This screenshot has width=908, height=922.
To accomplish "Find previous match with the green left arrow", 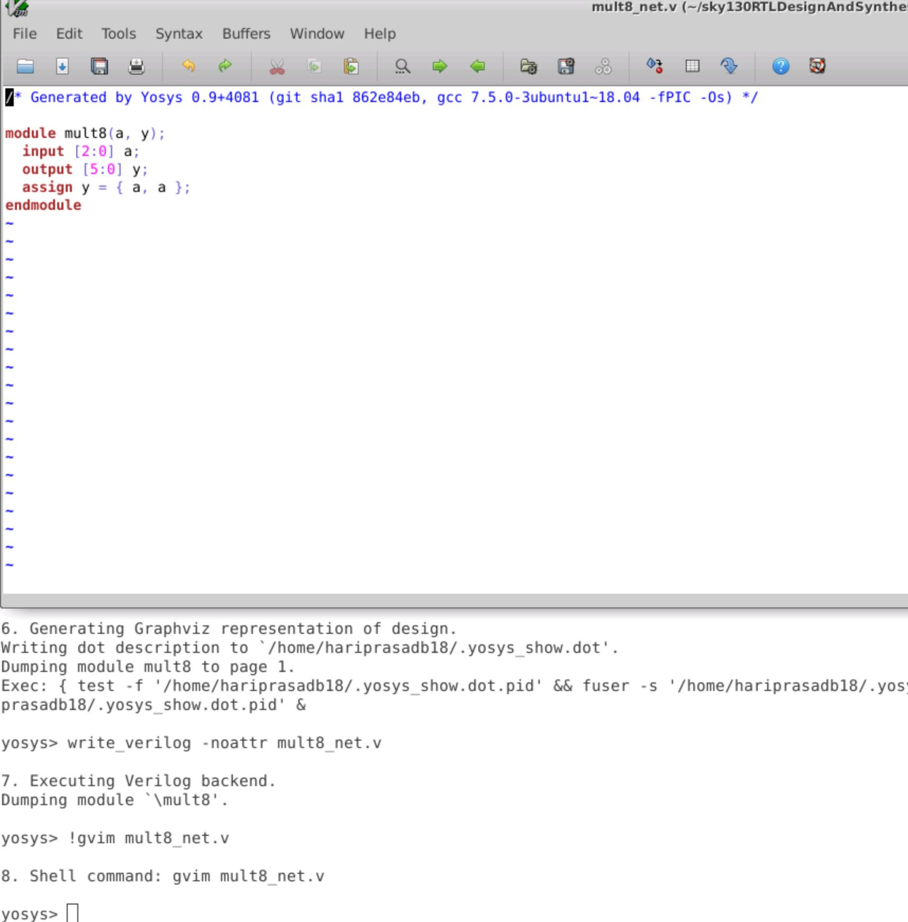I will (x=477, y=66).
